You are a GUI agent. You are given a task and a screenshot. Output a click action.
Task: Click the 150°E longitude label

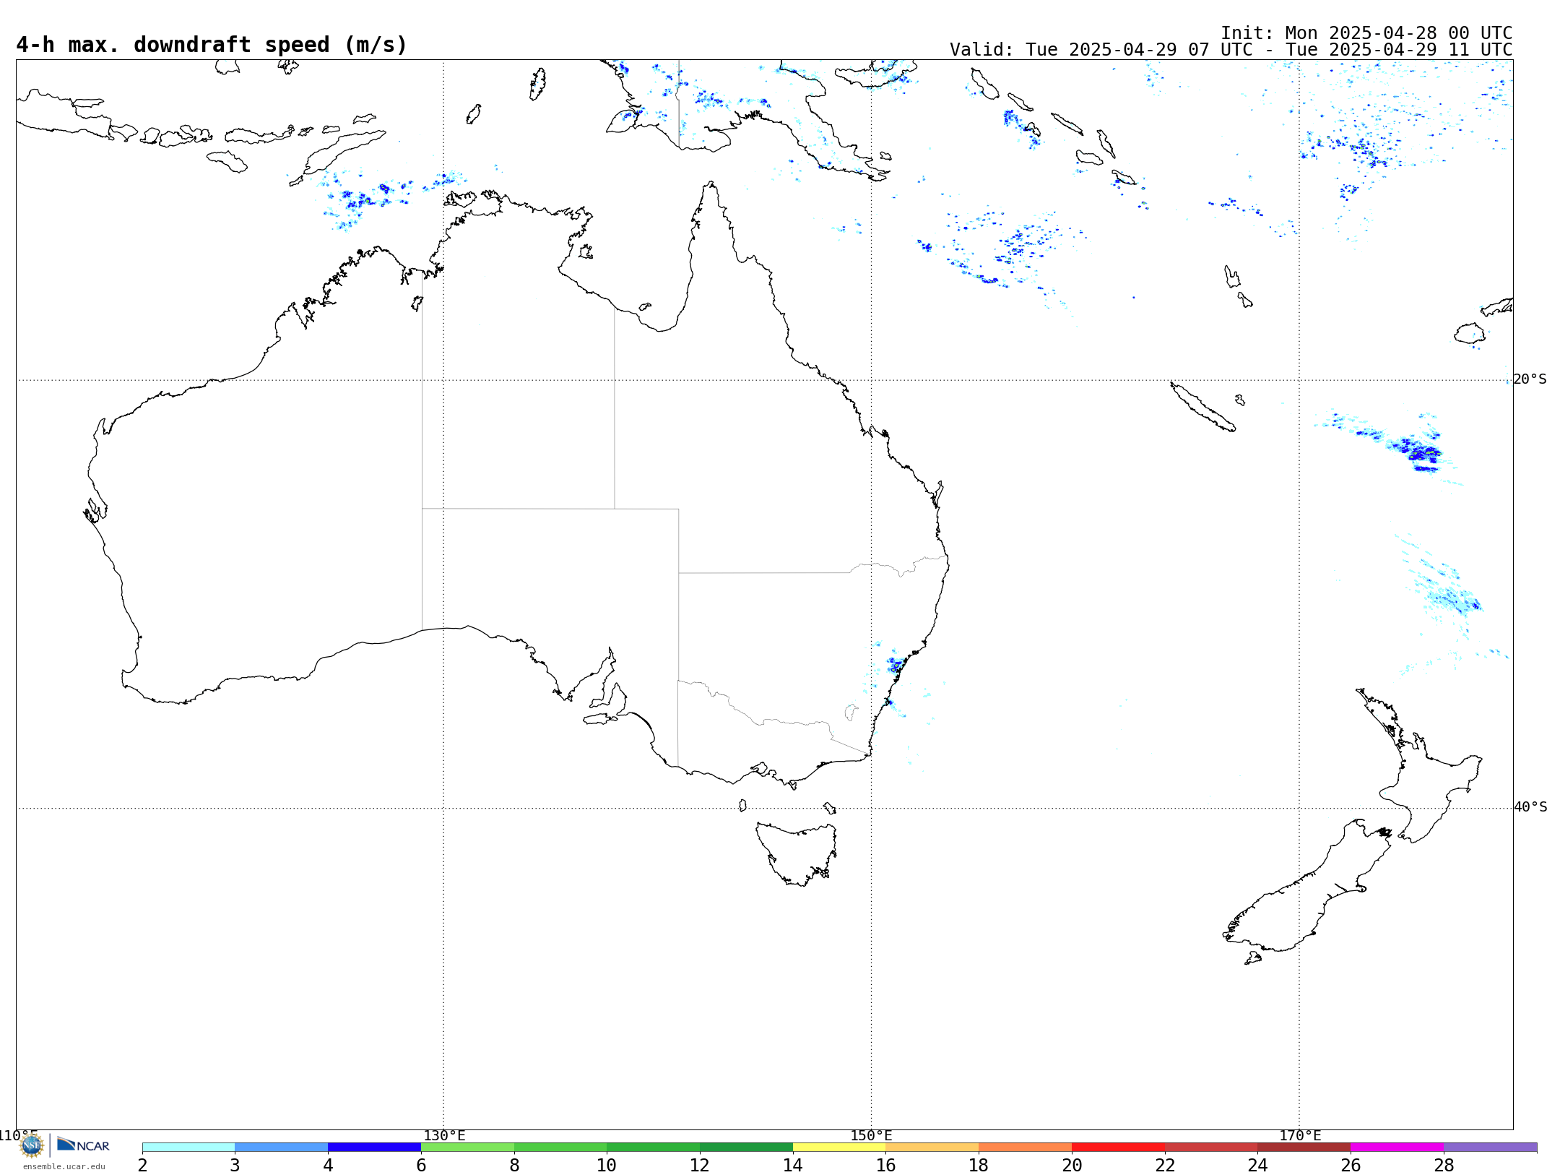871,1136
